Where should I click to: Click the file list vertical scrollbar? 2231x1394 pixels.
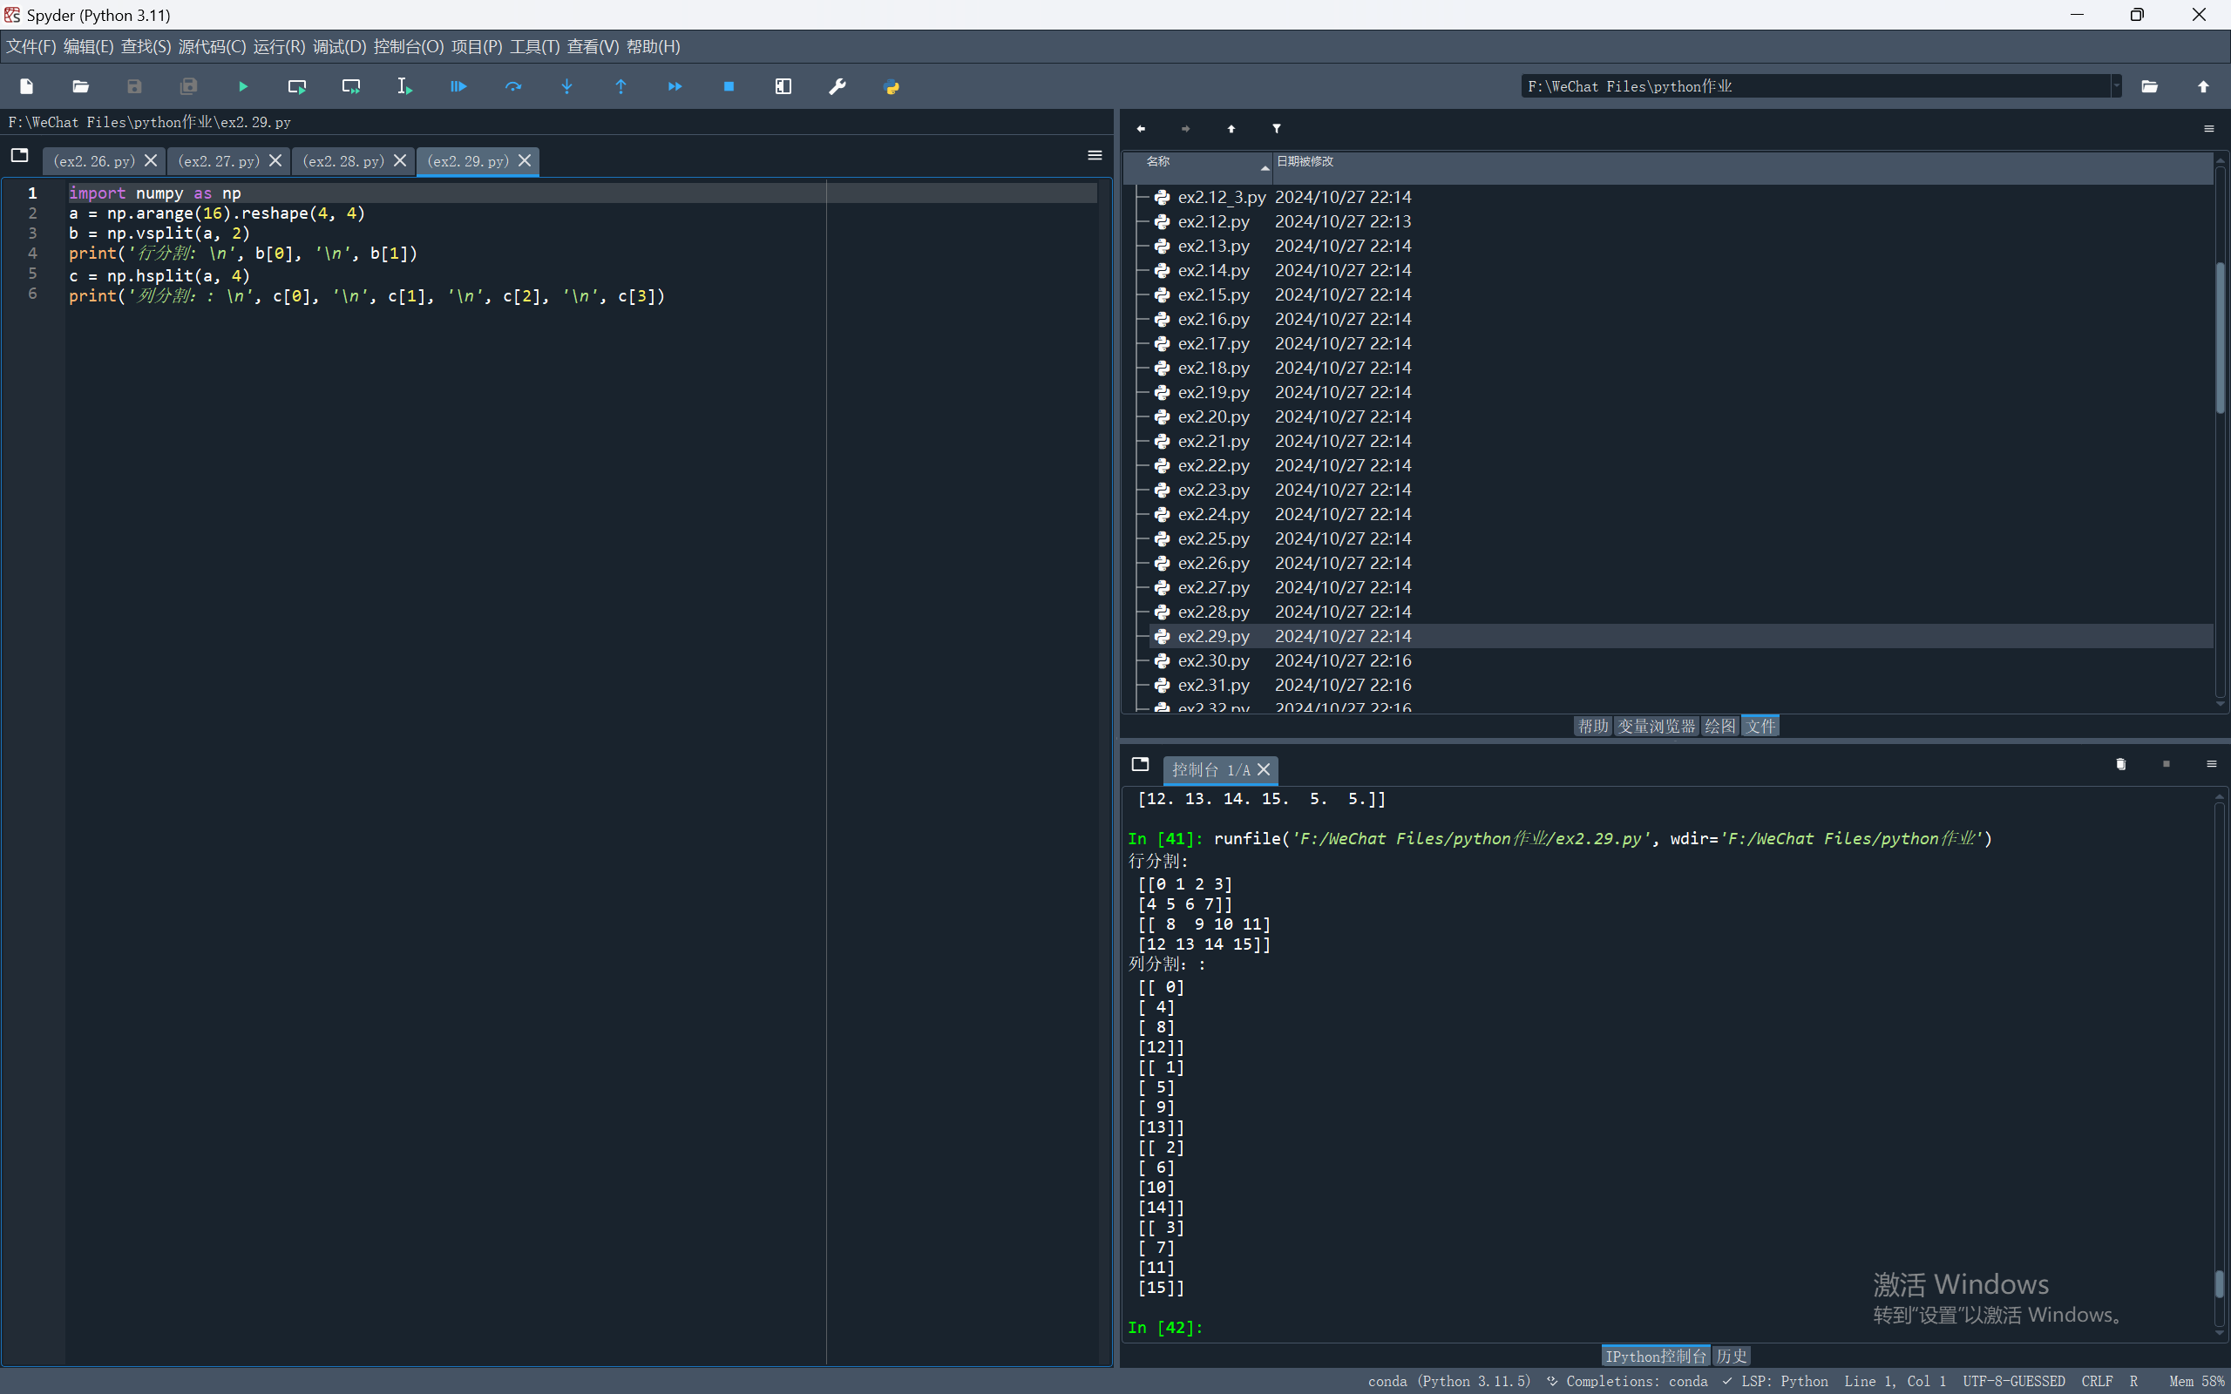pos(2220,336)
